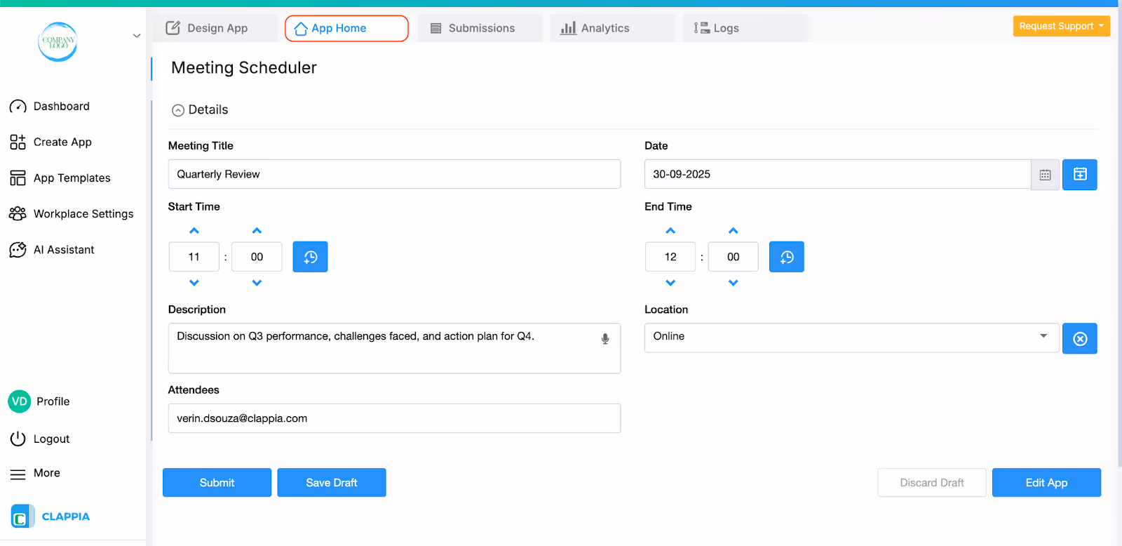
Task: Submit the meeting form
Action: (x=217, y=483)
